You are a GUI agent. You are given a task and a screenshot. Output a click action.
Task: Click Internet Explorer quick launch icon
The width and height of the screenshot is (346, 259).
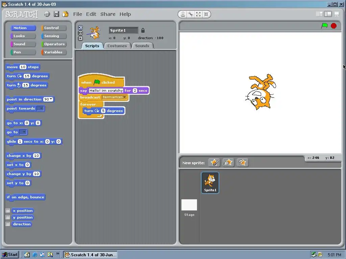tap(35, 255)
